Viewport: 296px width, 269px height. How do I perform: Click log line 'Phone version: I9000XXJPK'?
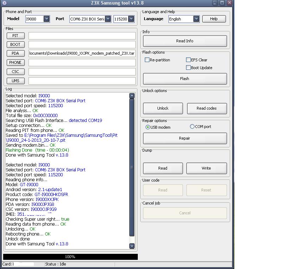tap(32, 200)
